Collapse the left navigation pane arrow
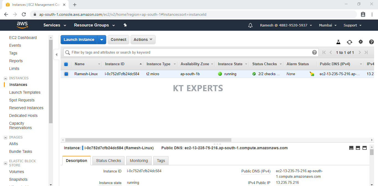Viewport: 378px width, 186px height. (56, 54)
